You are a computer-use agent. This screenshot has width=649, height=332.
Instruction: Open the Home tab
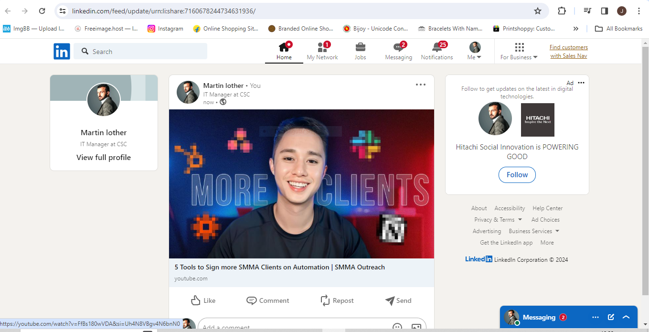click(284, 51)
